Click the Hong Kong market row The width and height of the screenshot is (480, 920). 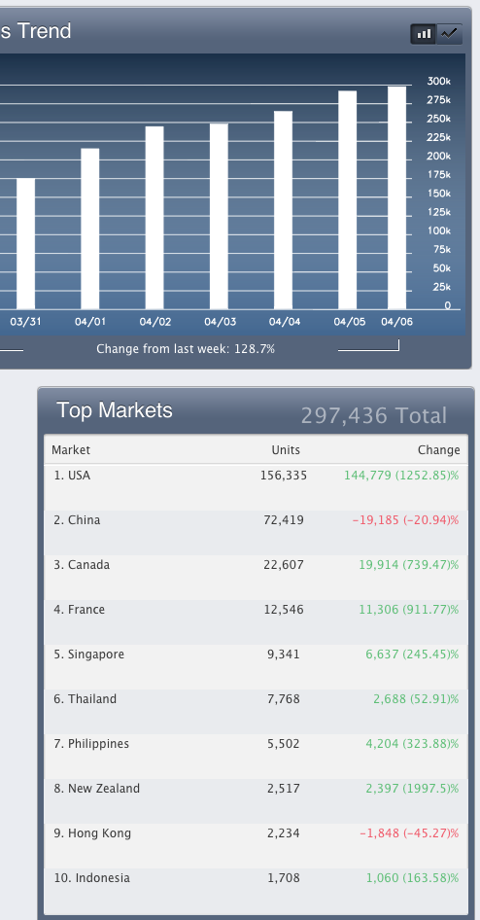257,845
